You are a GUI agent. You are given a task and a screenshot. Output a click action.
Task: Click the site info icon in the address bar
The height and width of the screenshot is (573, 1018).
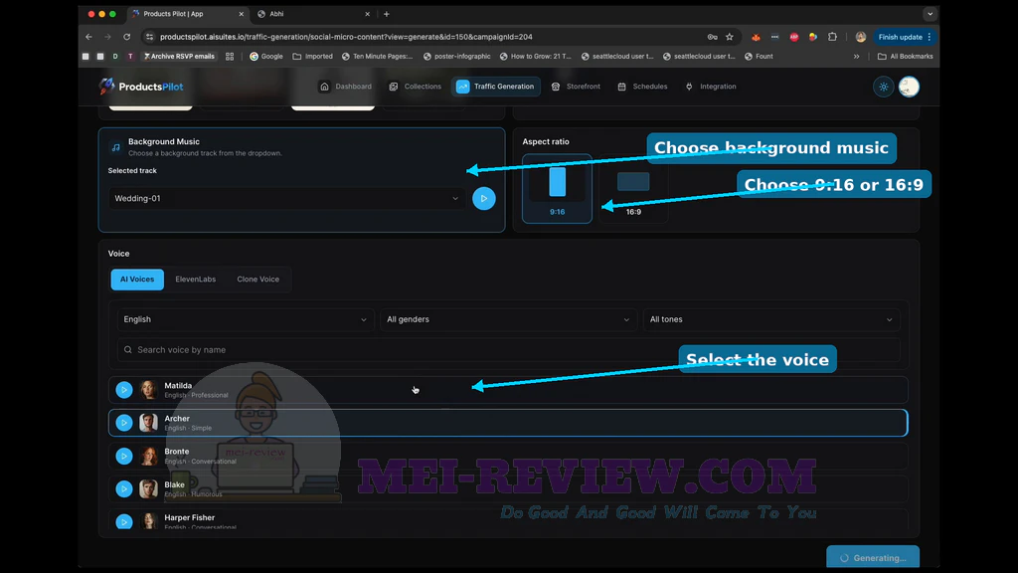click(x=150, y=37)
